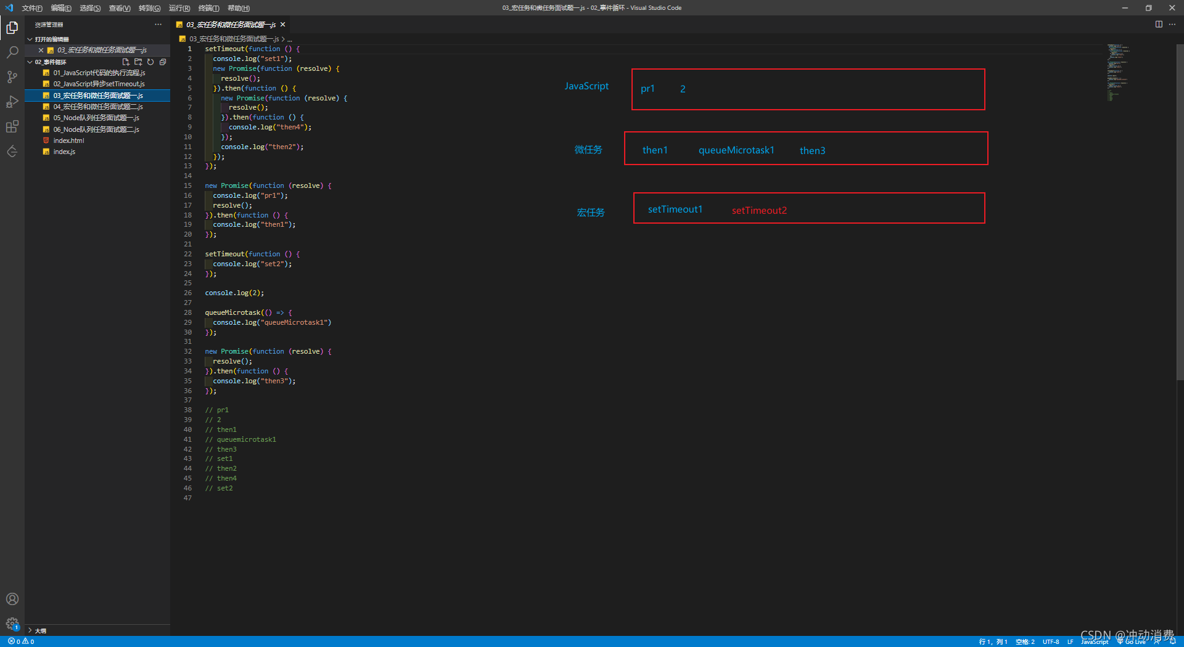The height and width of the screenshot is (647, 1184).
Task: Open 05_Node队列任务面试题一.js file
Action: point(97,118)
